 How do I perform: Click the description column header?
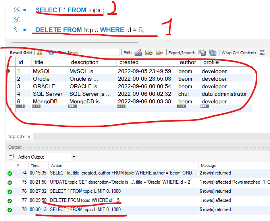click(x=92, y=62)
